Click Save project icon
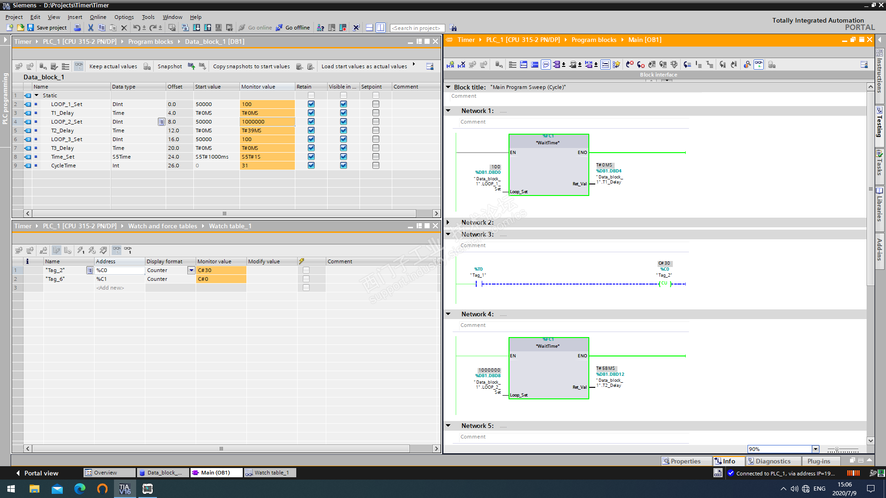This screenshot has height=498, width=886. click(x=30, y=28)
